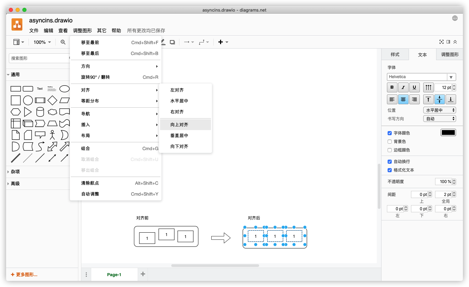Viewport: 469px width, 287px height.
Task: Apply underline to the text
Action: coord(414,88)
